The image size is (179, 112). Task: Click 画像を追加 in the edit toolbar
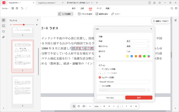pyautogui.click(x=102, y=14)
